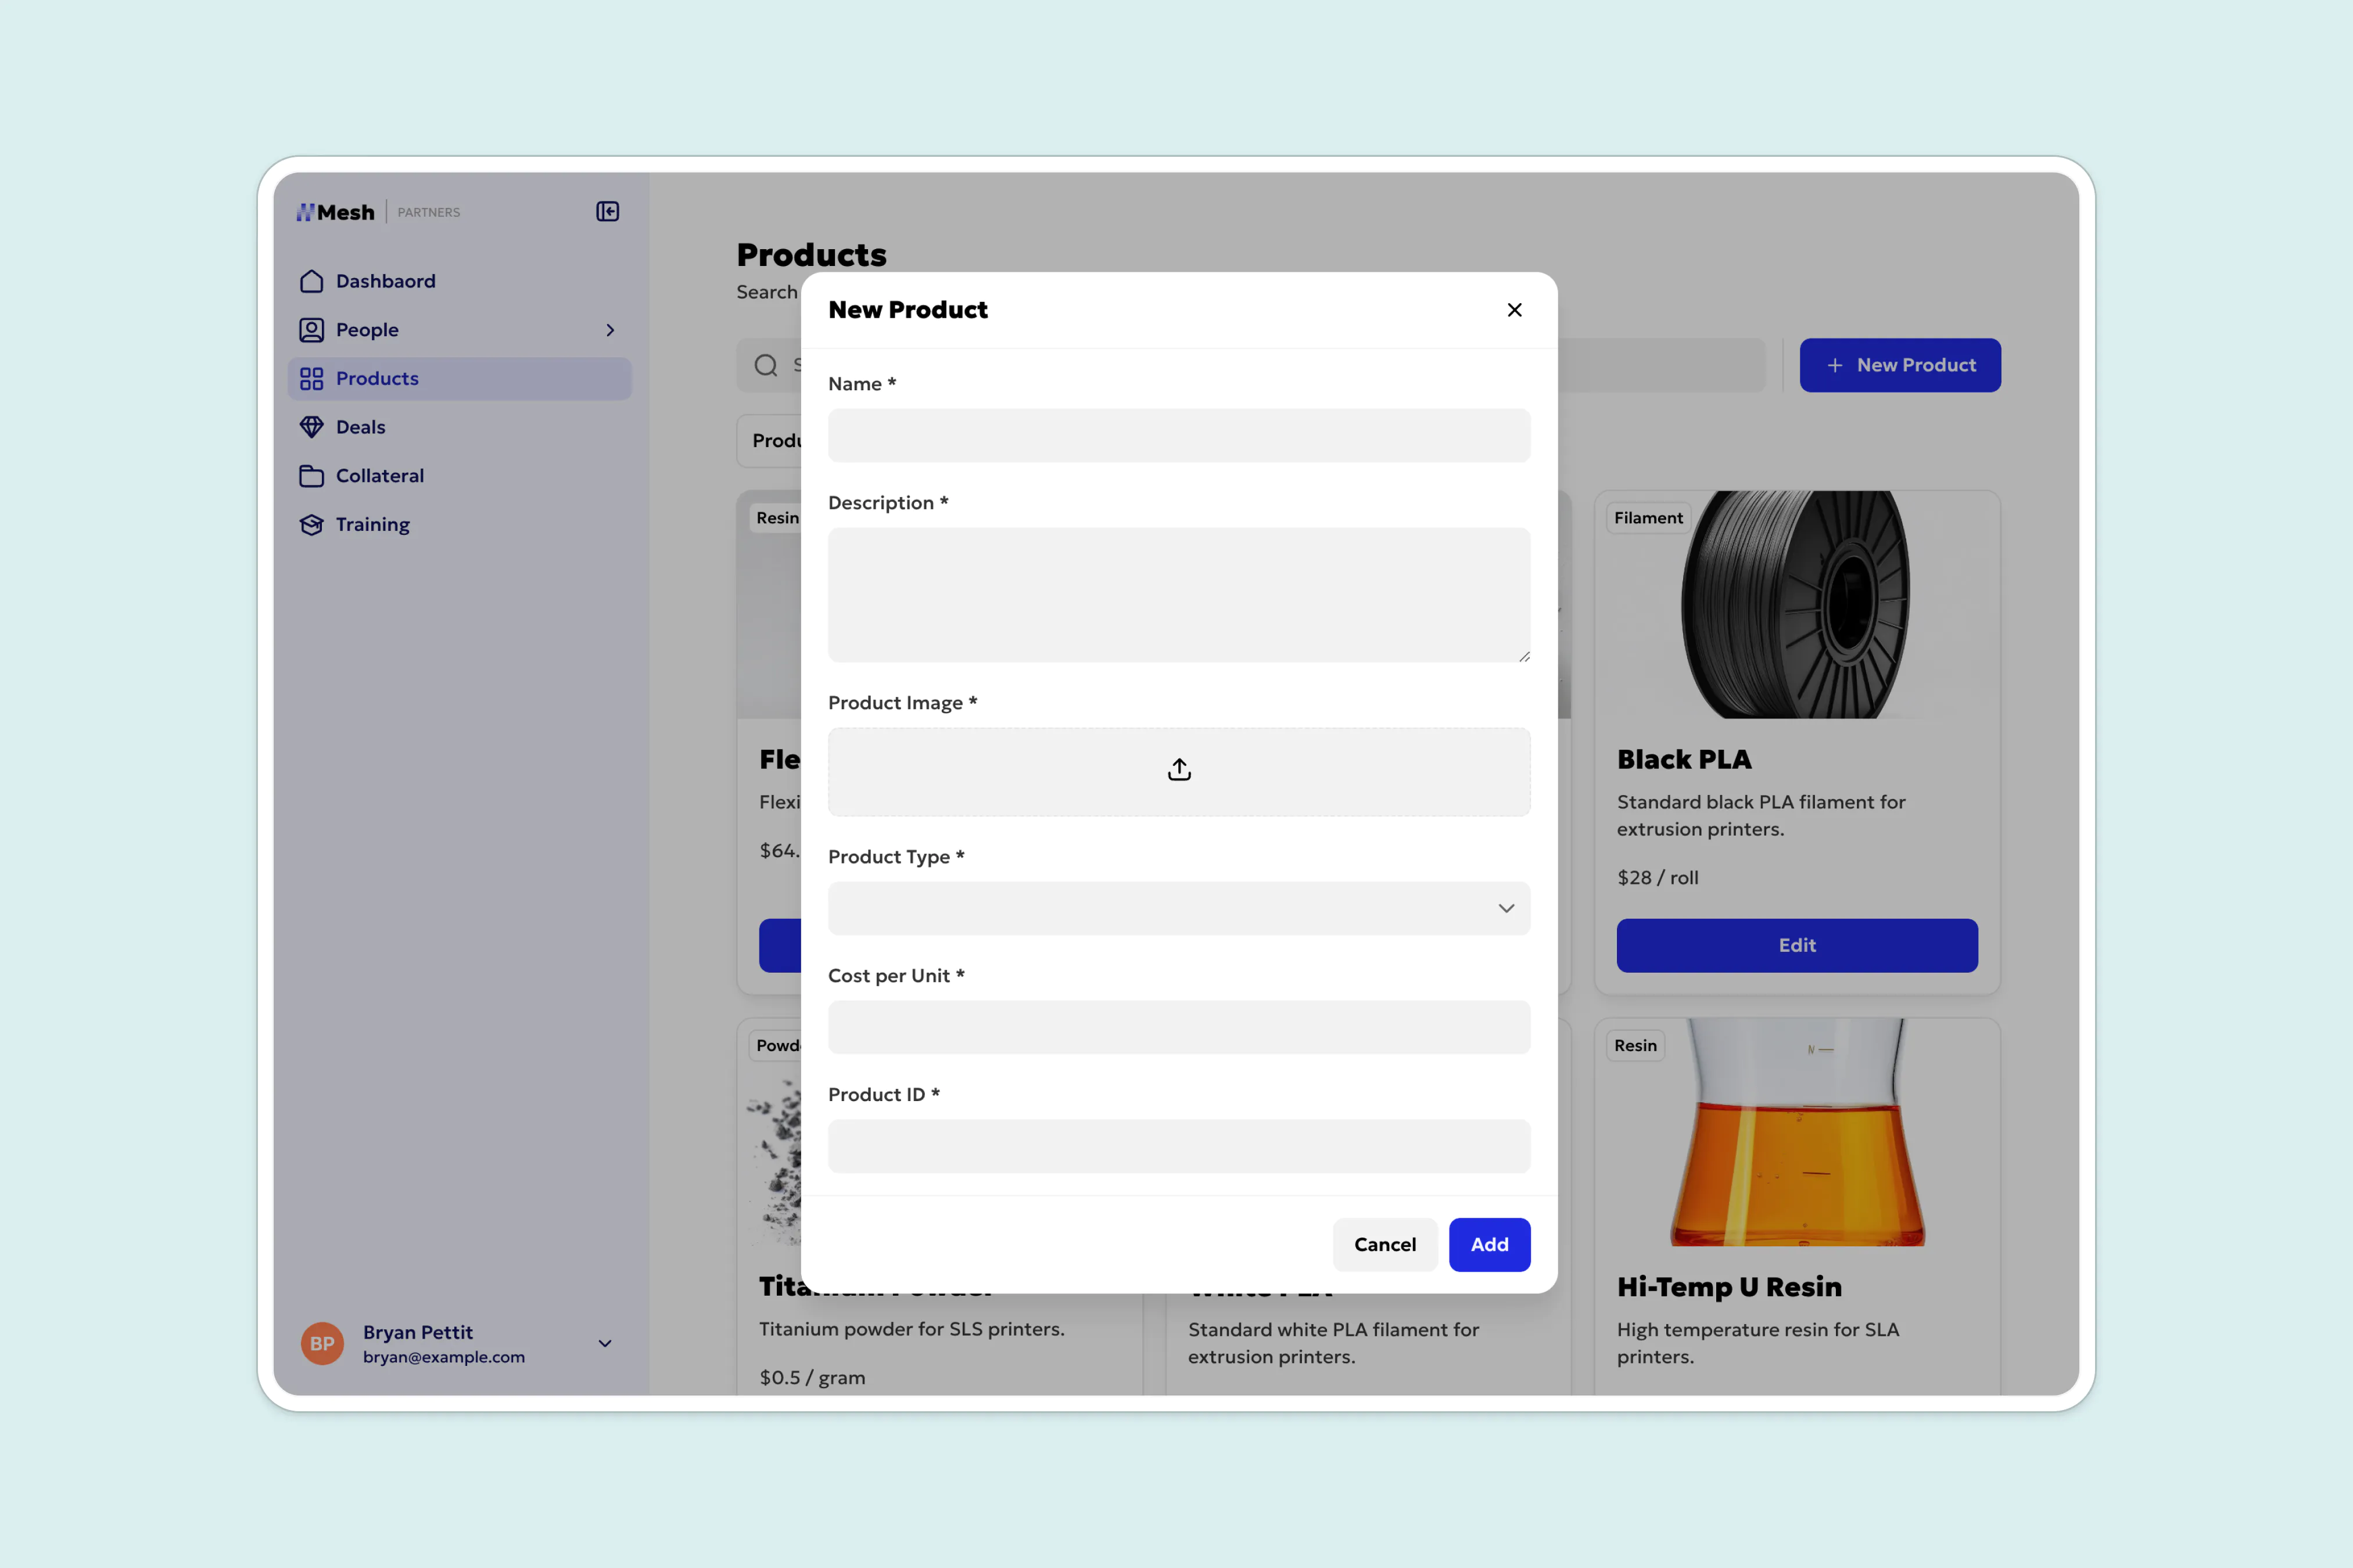The image size is (2353, 1568).
Task: Click the upload icon in Product Image
Action: click(1178, 770)
